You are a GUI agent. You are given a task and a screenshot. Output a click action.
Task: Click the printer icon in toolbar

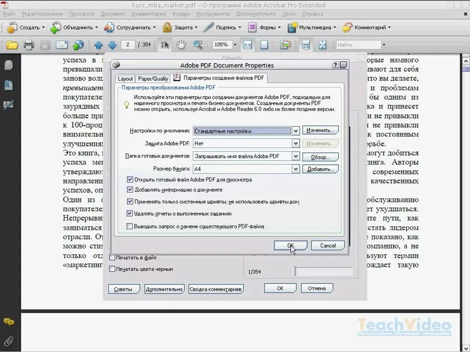pyautogui.click(x=29, y=45)
